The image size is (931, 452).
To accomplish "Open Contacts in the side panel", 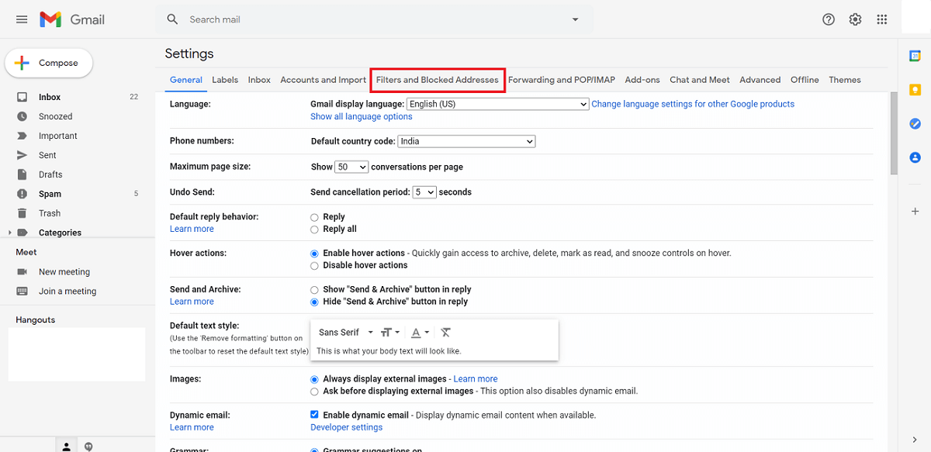I will [x=915, y=157].
